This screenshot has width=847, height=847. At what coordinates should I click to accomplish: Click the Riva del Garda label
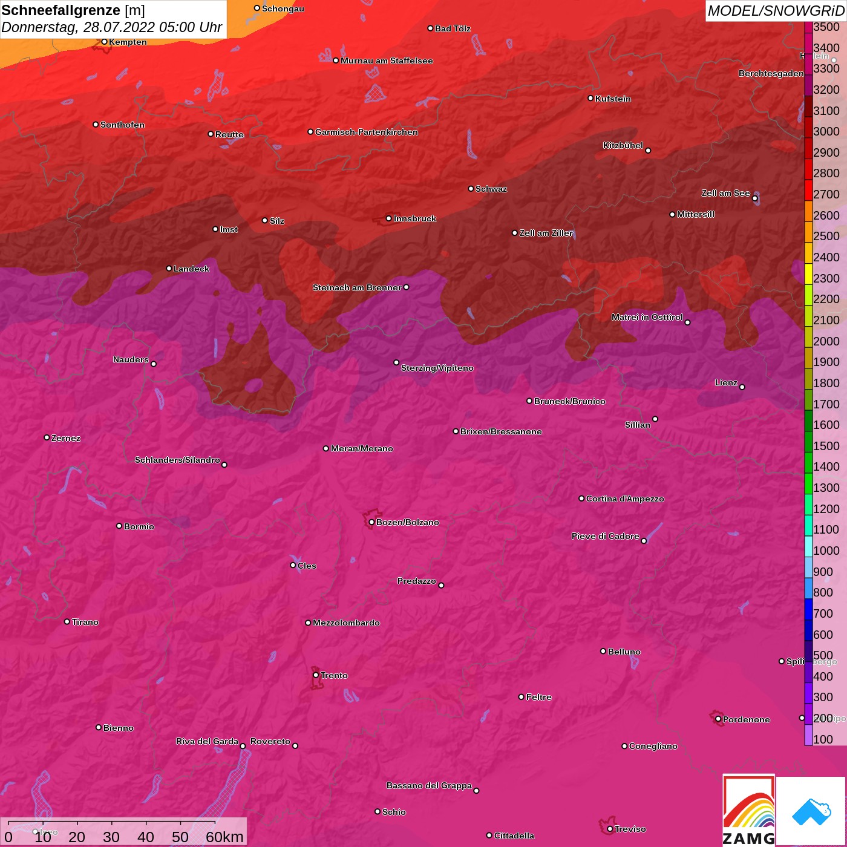(207, 741)
